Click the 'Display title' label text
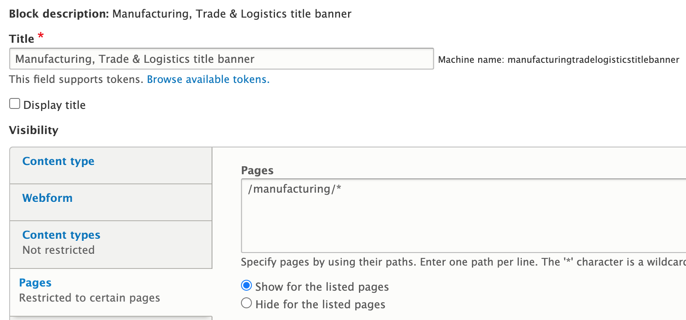The width and height of the screenshot is (686, 320). coord(55,105)
